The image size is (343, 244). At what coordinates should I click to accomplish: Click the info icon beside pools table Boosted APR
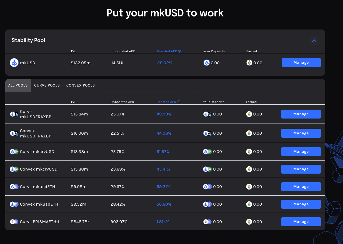[179, 102]
